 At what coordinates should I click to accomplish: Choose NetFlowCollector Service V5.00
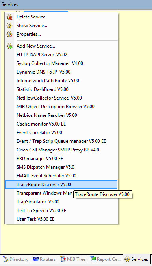61,98
